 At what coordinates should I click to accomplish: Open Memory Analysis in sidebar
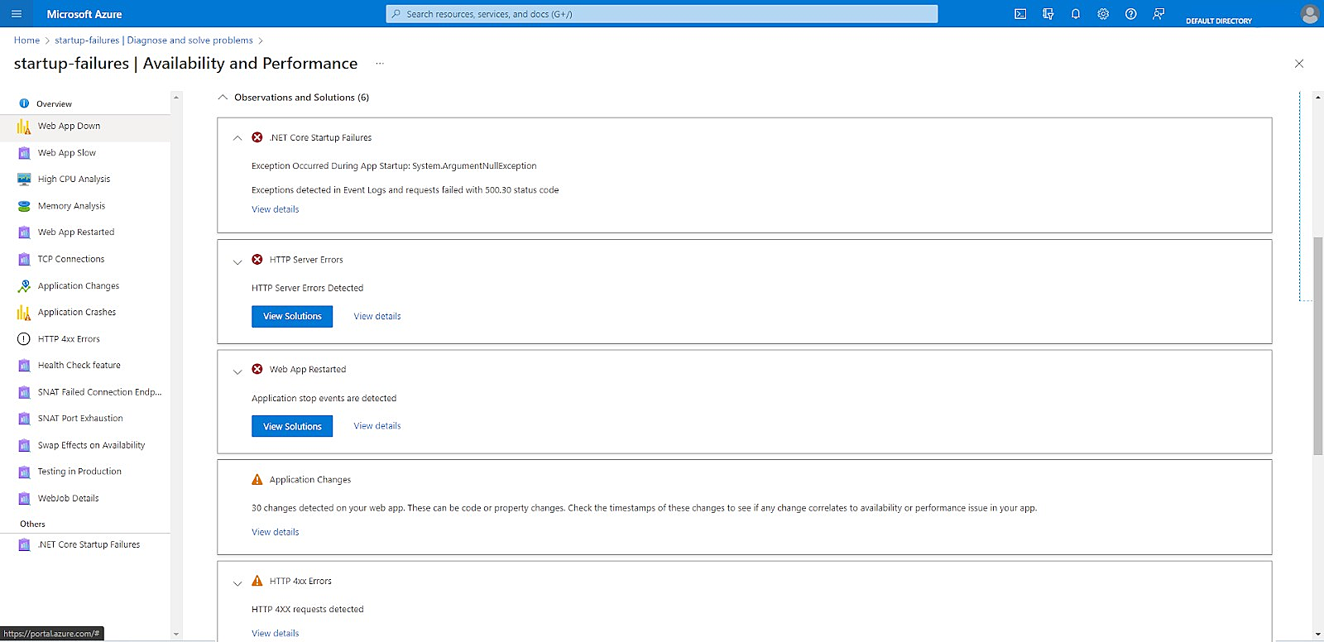click(71, 206)
